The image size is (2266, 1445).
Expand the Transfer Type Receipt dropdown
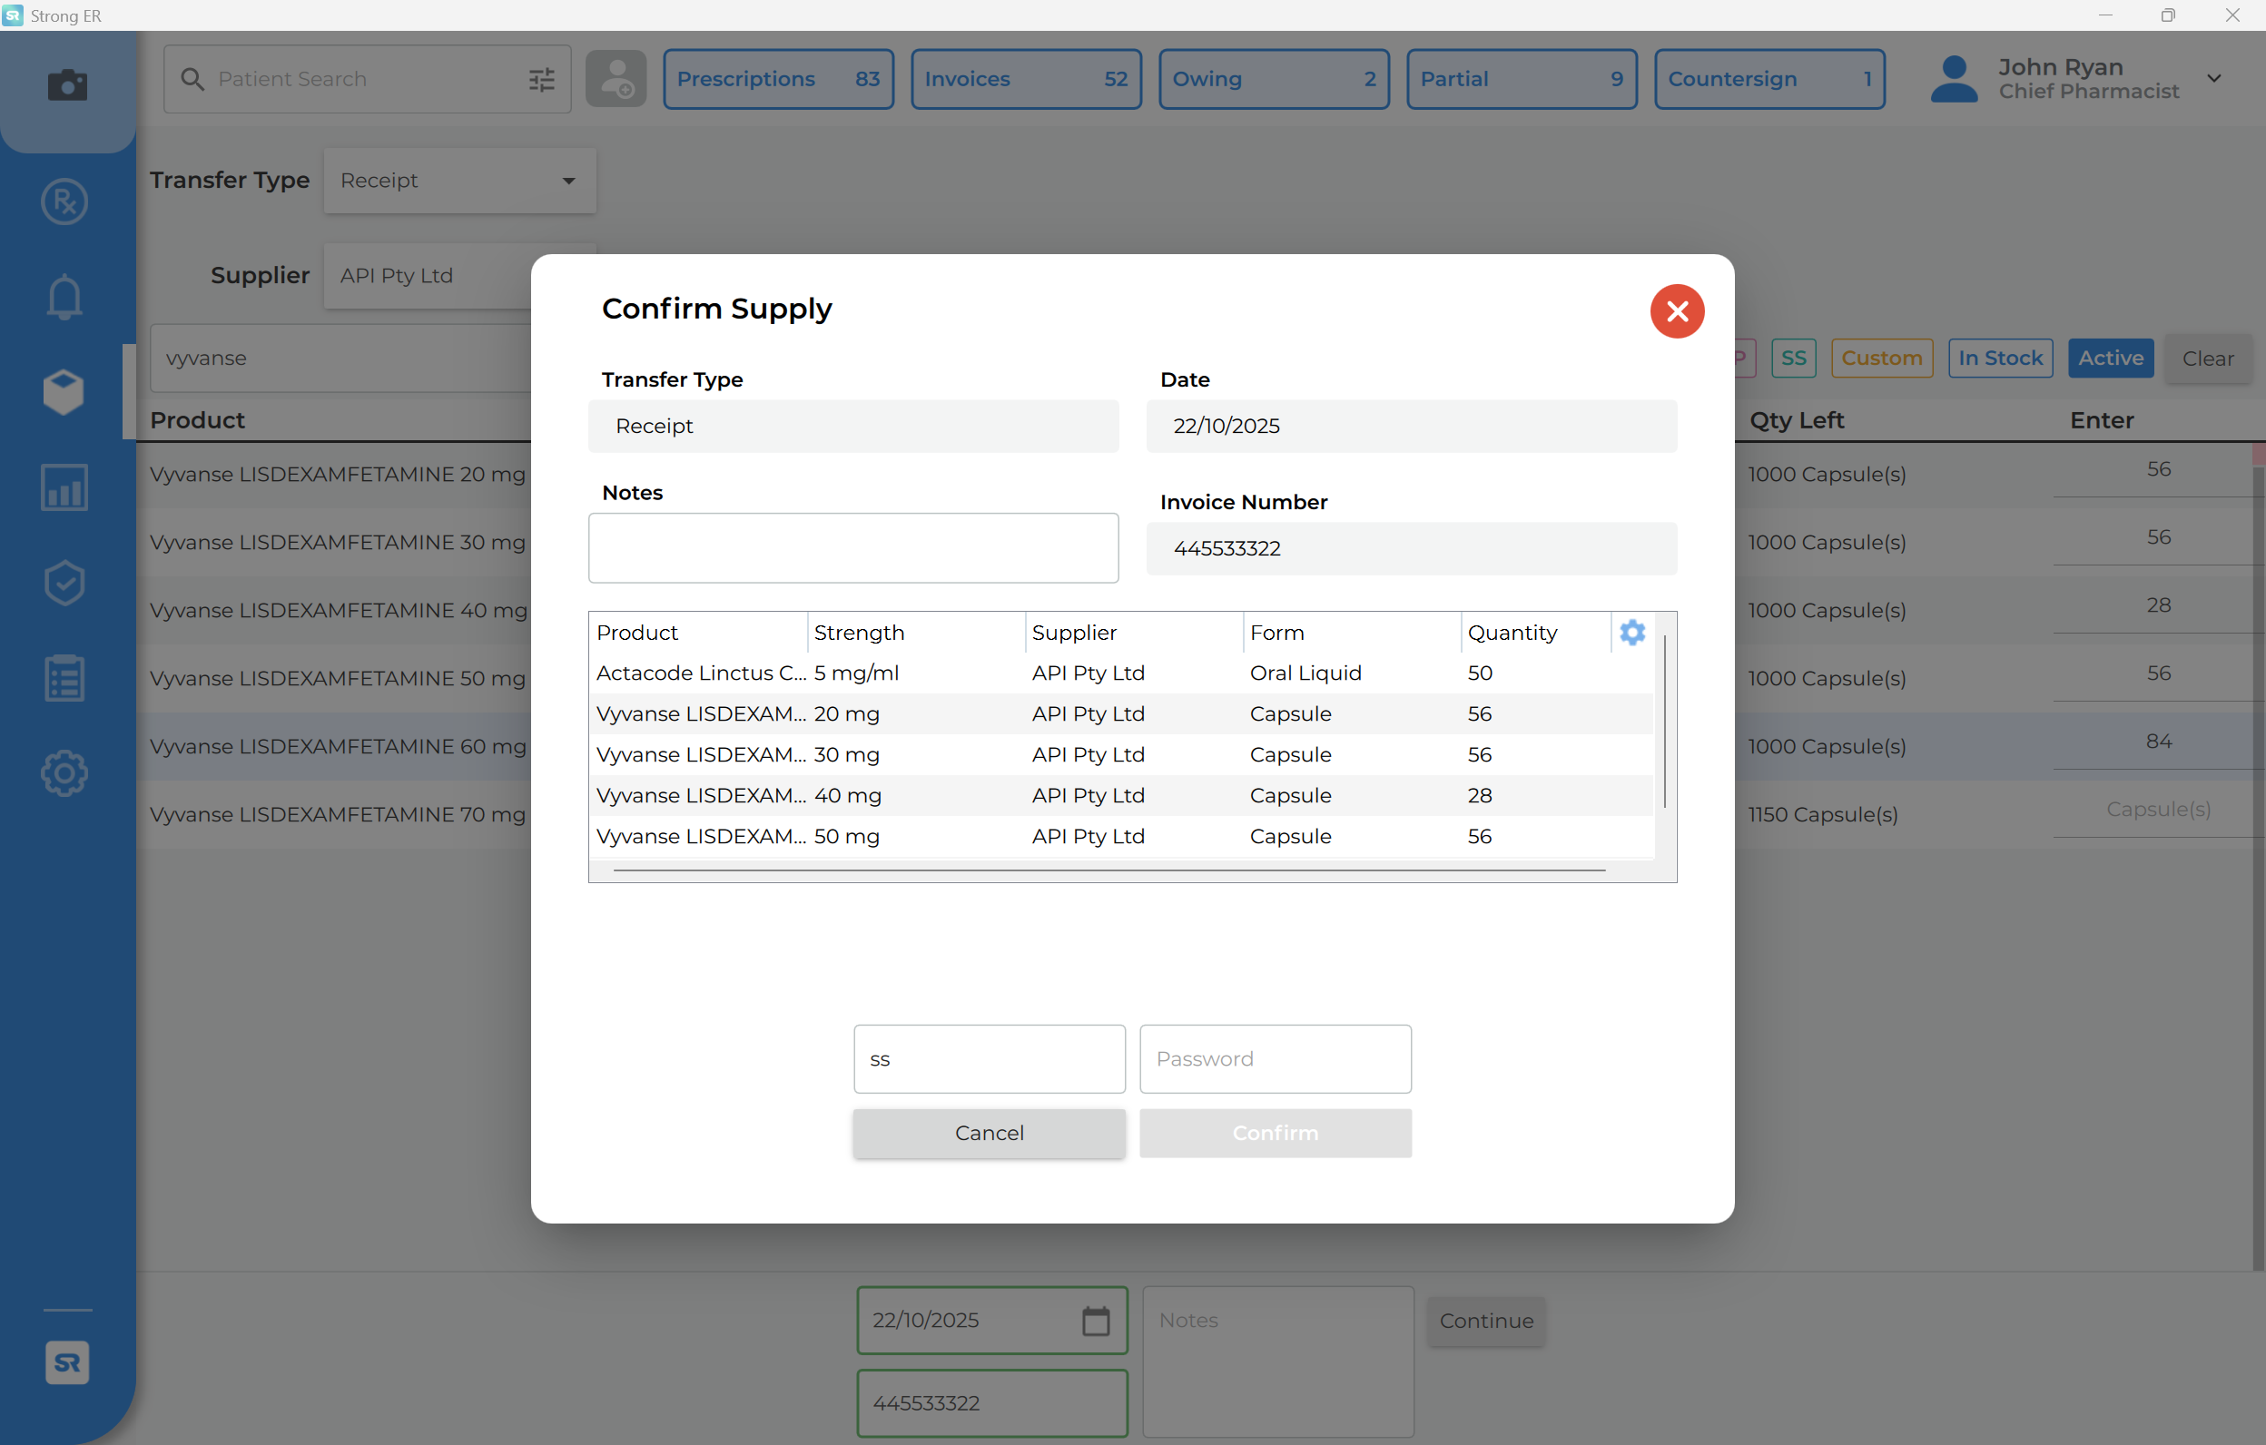459,181
